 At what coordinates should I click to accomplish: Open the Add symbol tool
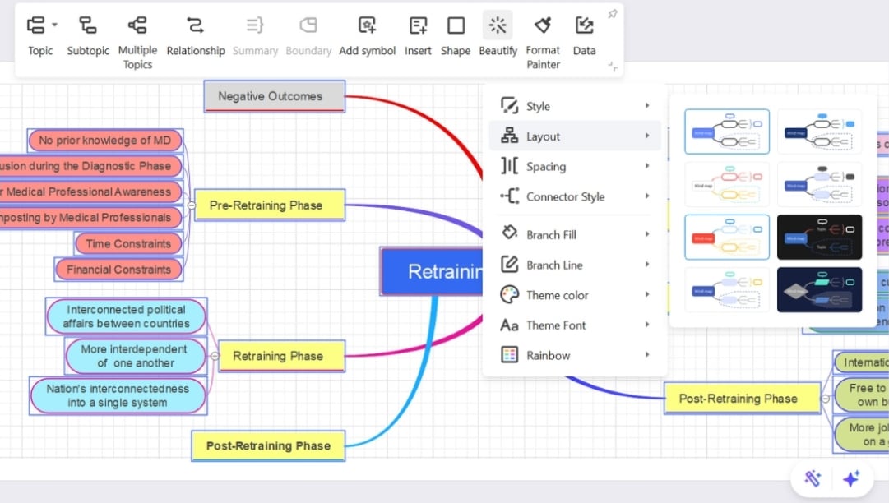coord(367,25)
